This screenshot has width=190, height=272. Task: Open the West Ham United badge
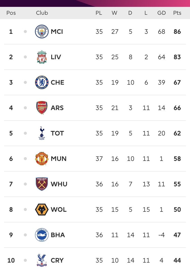pos(42,184)
